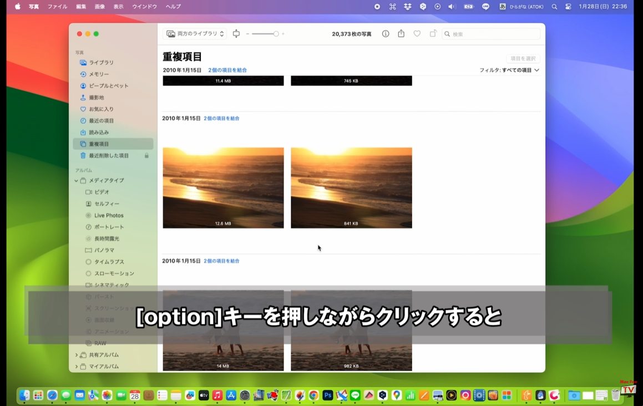Adjust thumbnail zoom slider
The image size is (643, 406).
[x=276, y=34]
